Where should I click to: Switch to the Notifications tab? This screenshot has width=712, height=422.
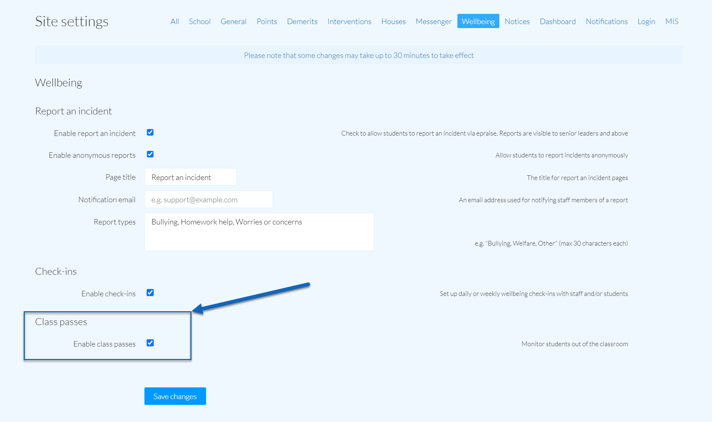[607, 22]
